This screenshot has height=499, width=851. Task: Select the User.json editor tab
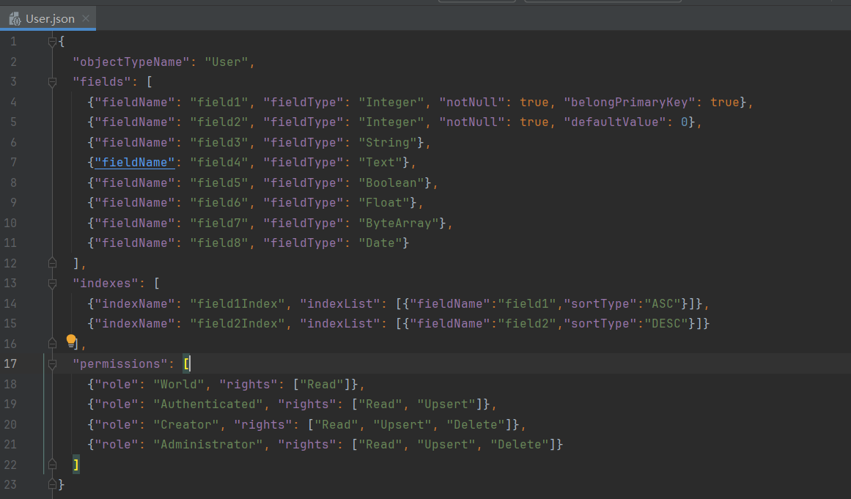pos(48,18)
